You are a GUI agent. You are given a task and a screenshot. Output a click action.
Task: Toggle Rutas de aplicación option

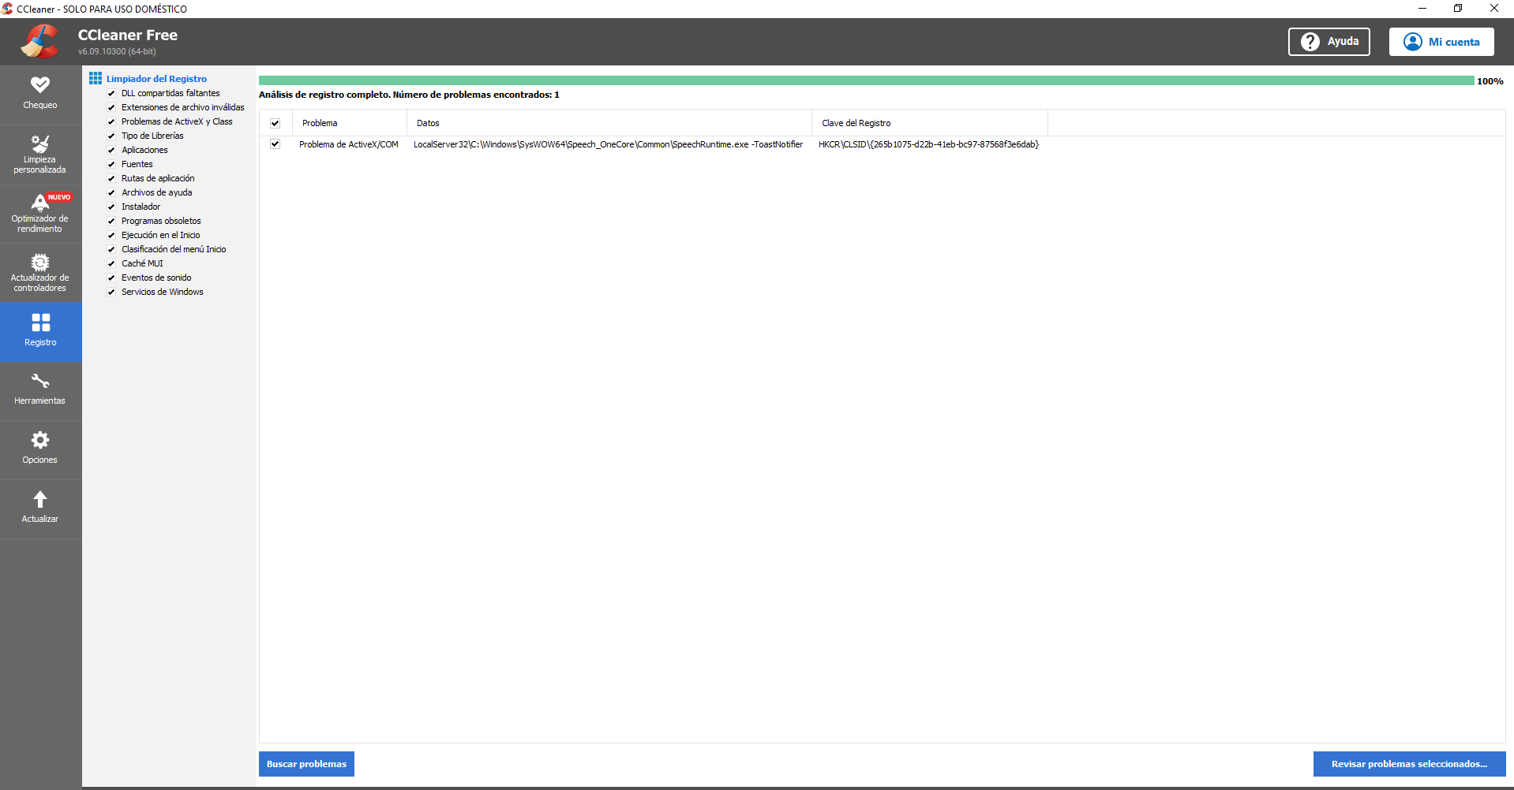point(111,178)
